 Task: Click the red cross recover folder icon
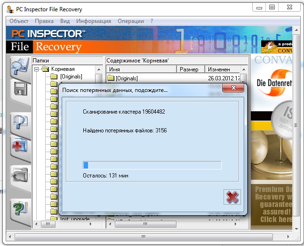click(x=20, y=145)
